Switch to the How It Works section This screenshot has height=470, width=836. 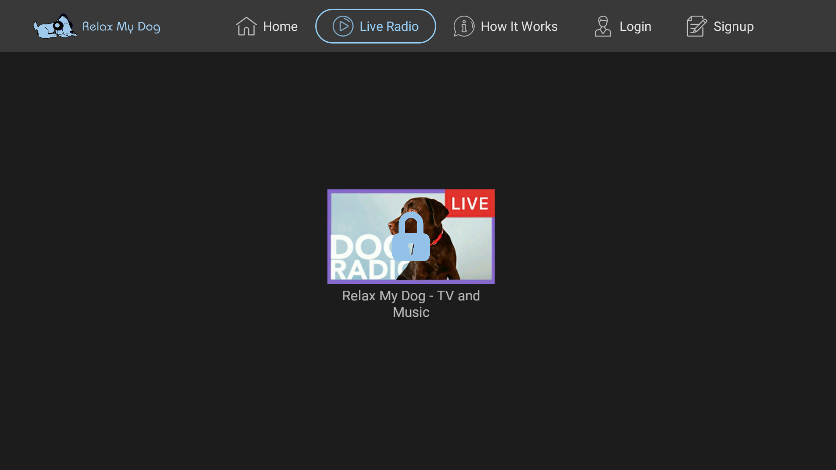point(506,26)
